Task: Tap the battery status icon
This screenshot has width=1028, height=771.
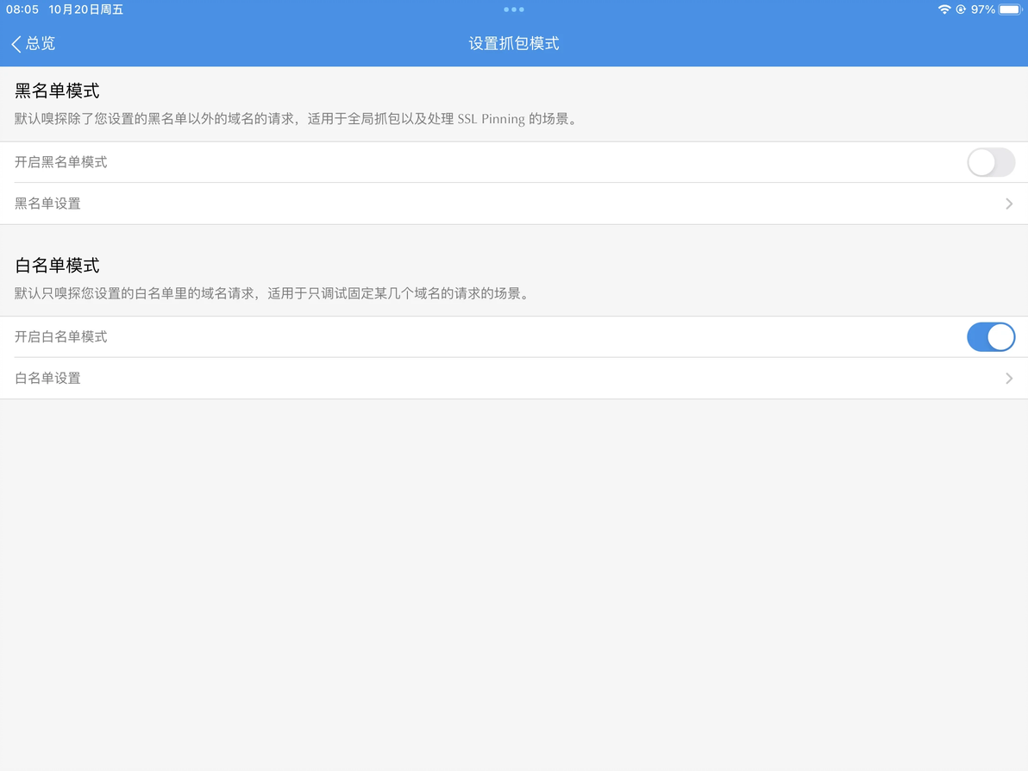Action: (1010, 9)
